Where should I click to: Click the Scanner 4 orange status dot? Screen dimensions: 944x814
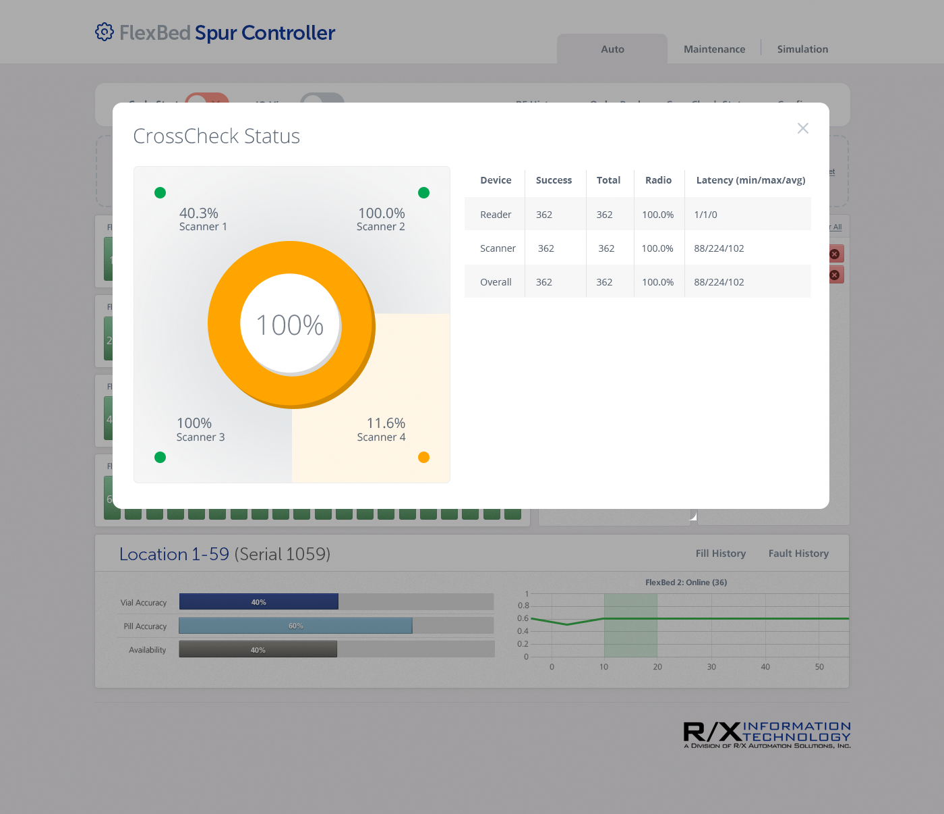(423, 458)
